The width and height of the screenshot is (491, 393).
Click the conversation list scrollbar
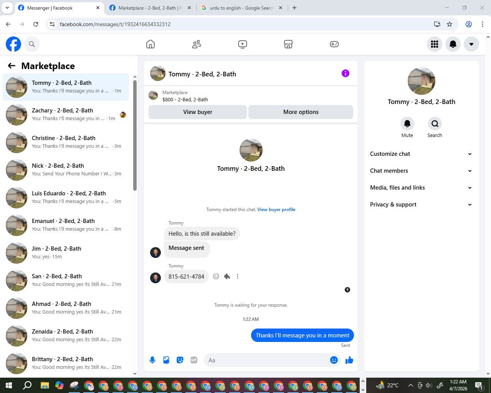[135, 135]
